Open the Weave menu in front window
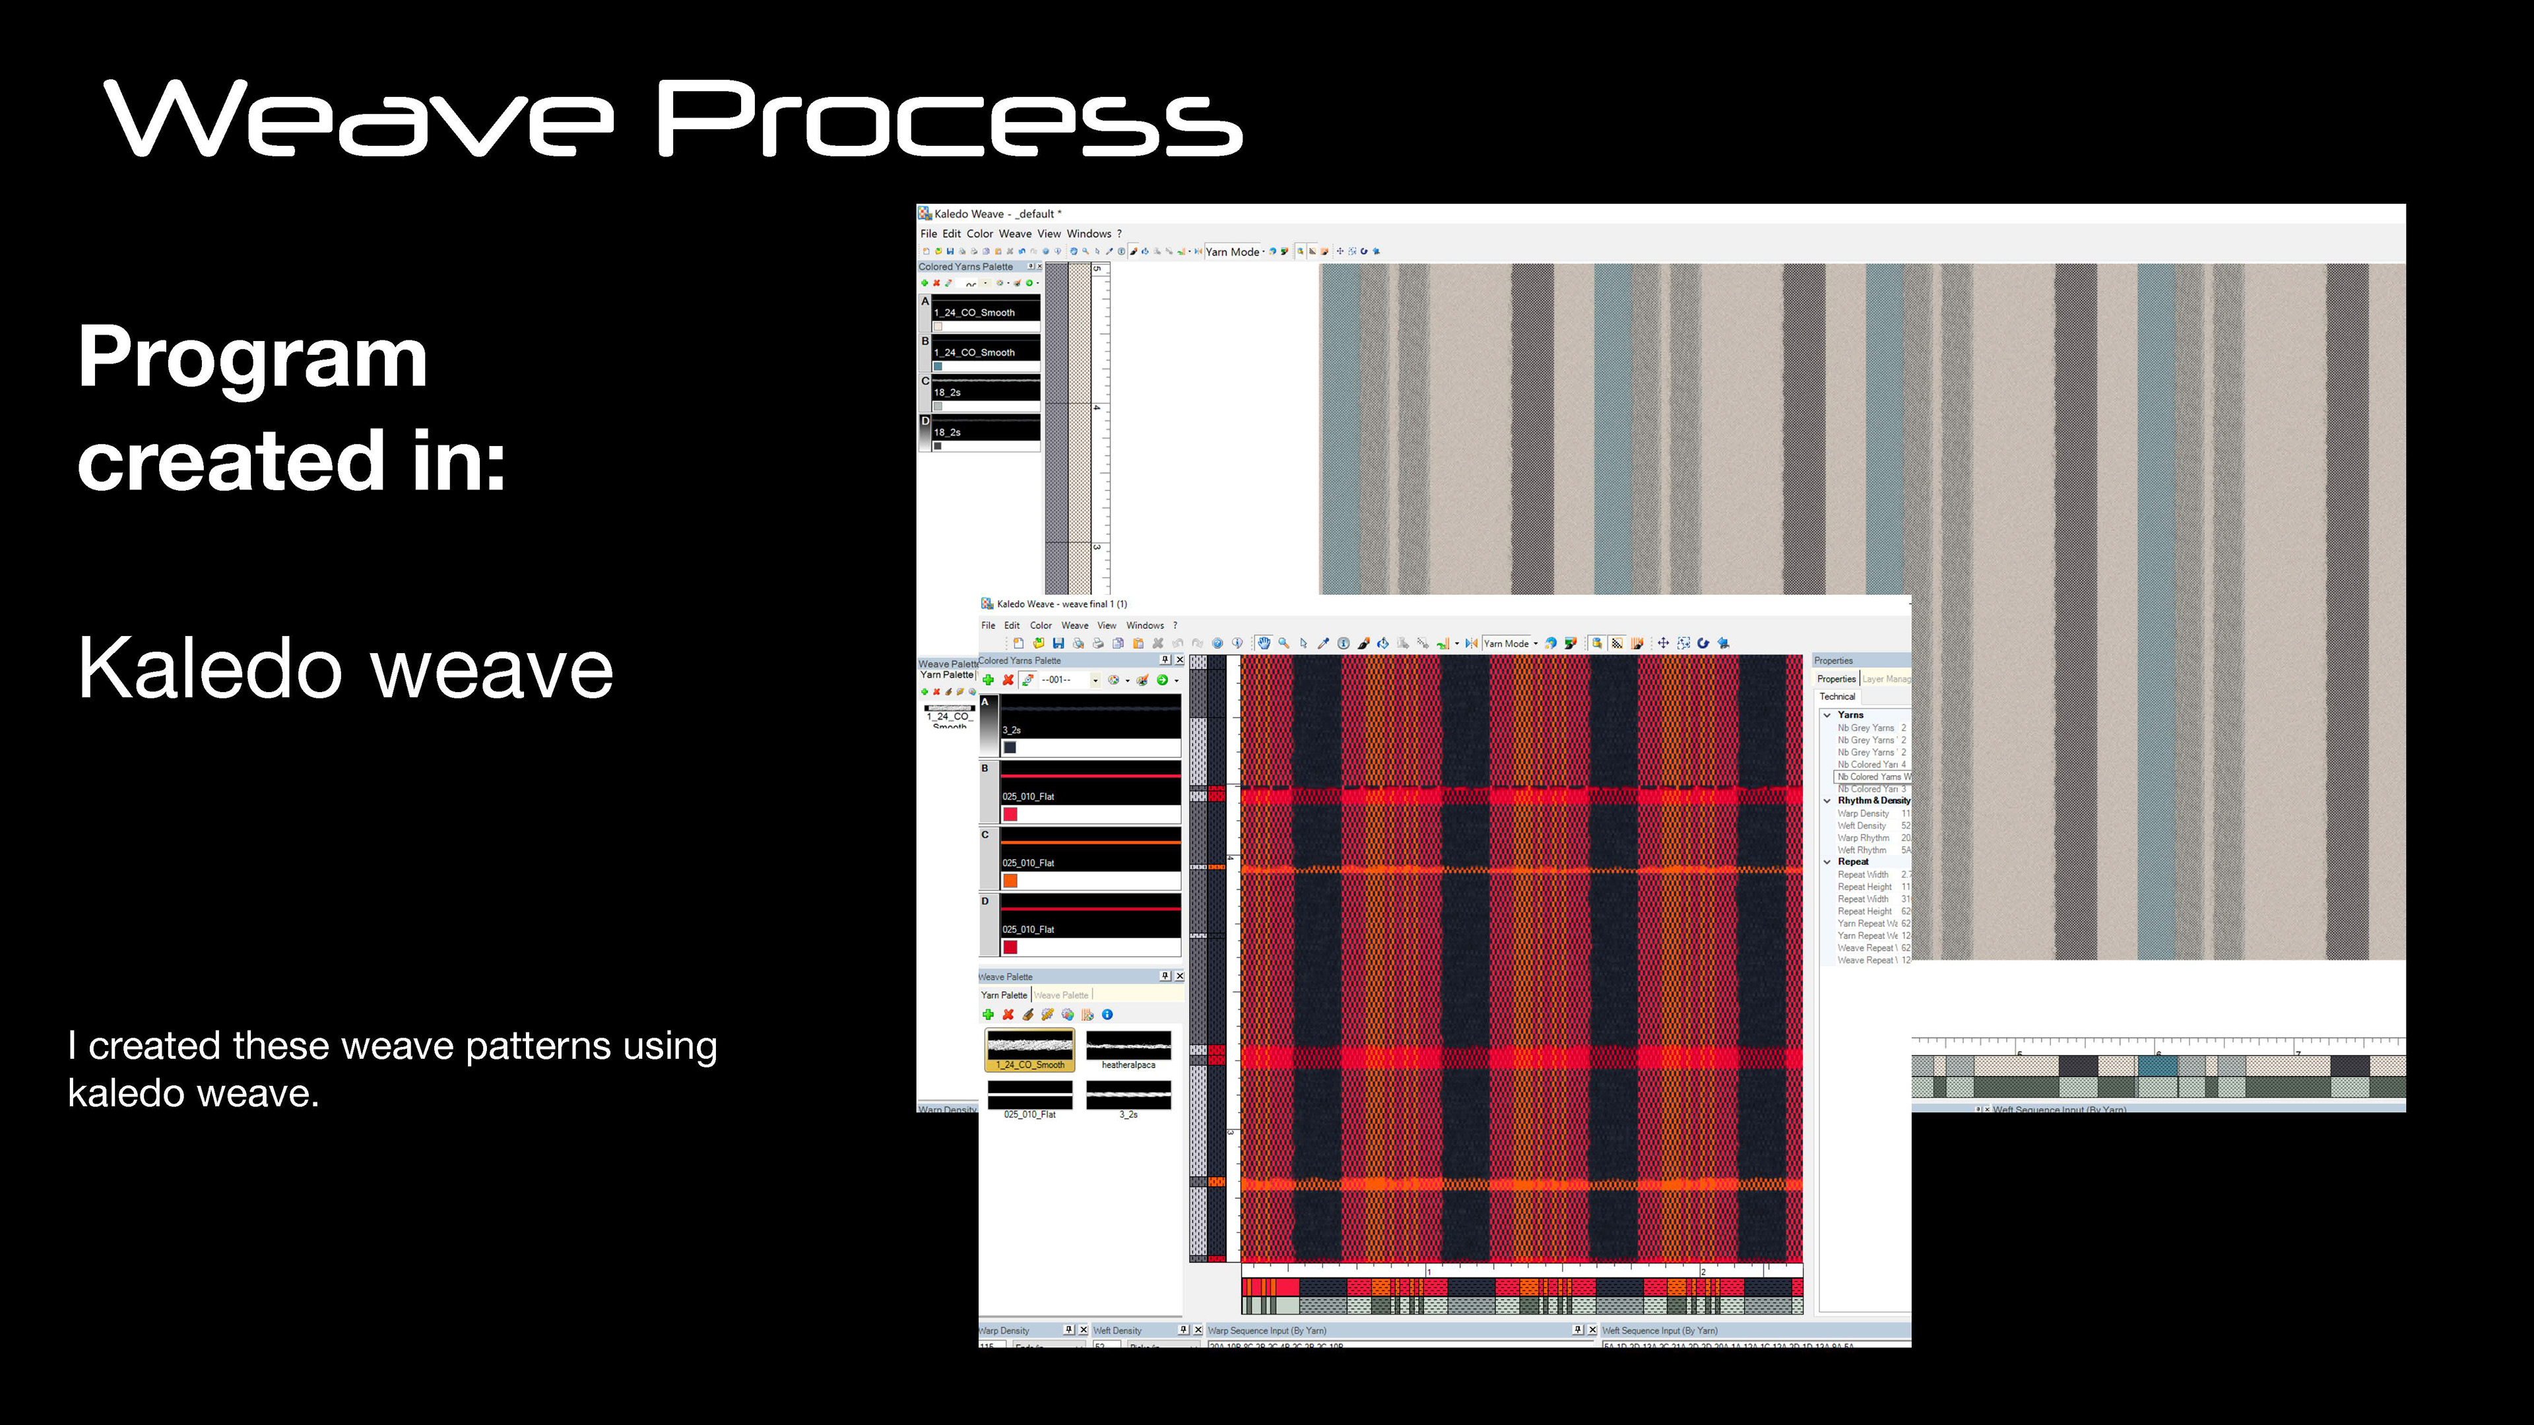Viewport: 2534px width, 1425px height. [1074, 625]
